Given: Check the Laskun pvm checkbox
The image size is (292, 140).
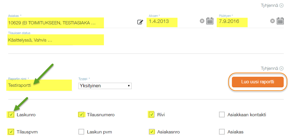Looking at the screenshot, I should (81, 132).
